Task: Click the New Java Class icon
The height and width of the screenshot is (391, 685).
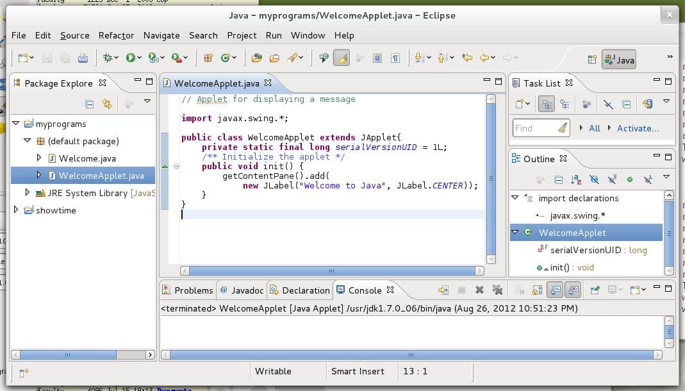Action: coord(226,58)
